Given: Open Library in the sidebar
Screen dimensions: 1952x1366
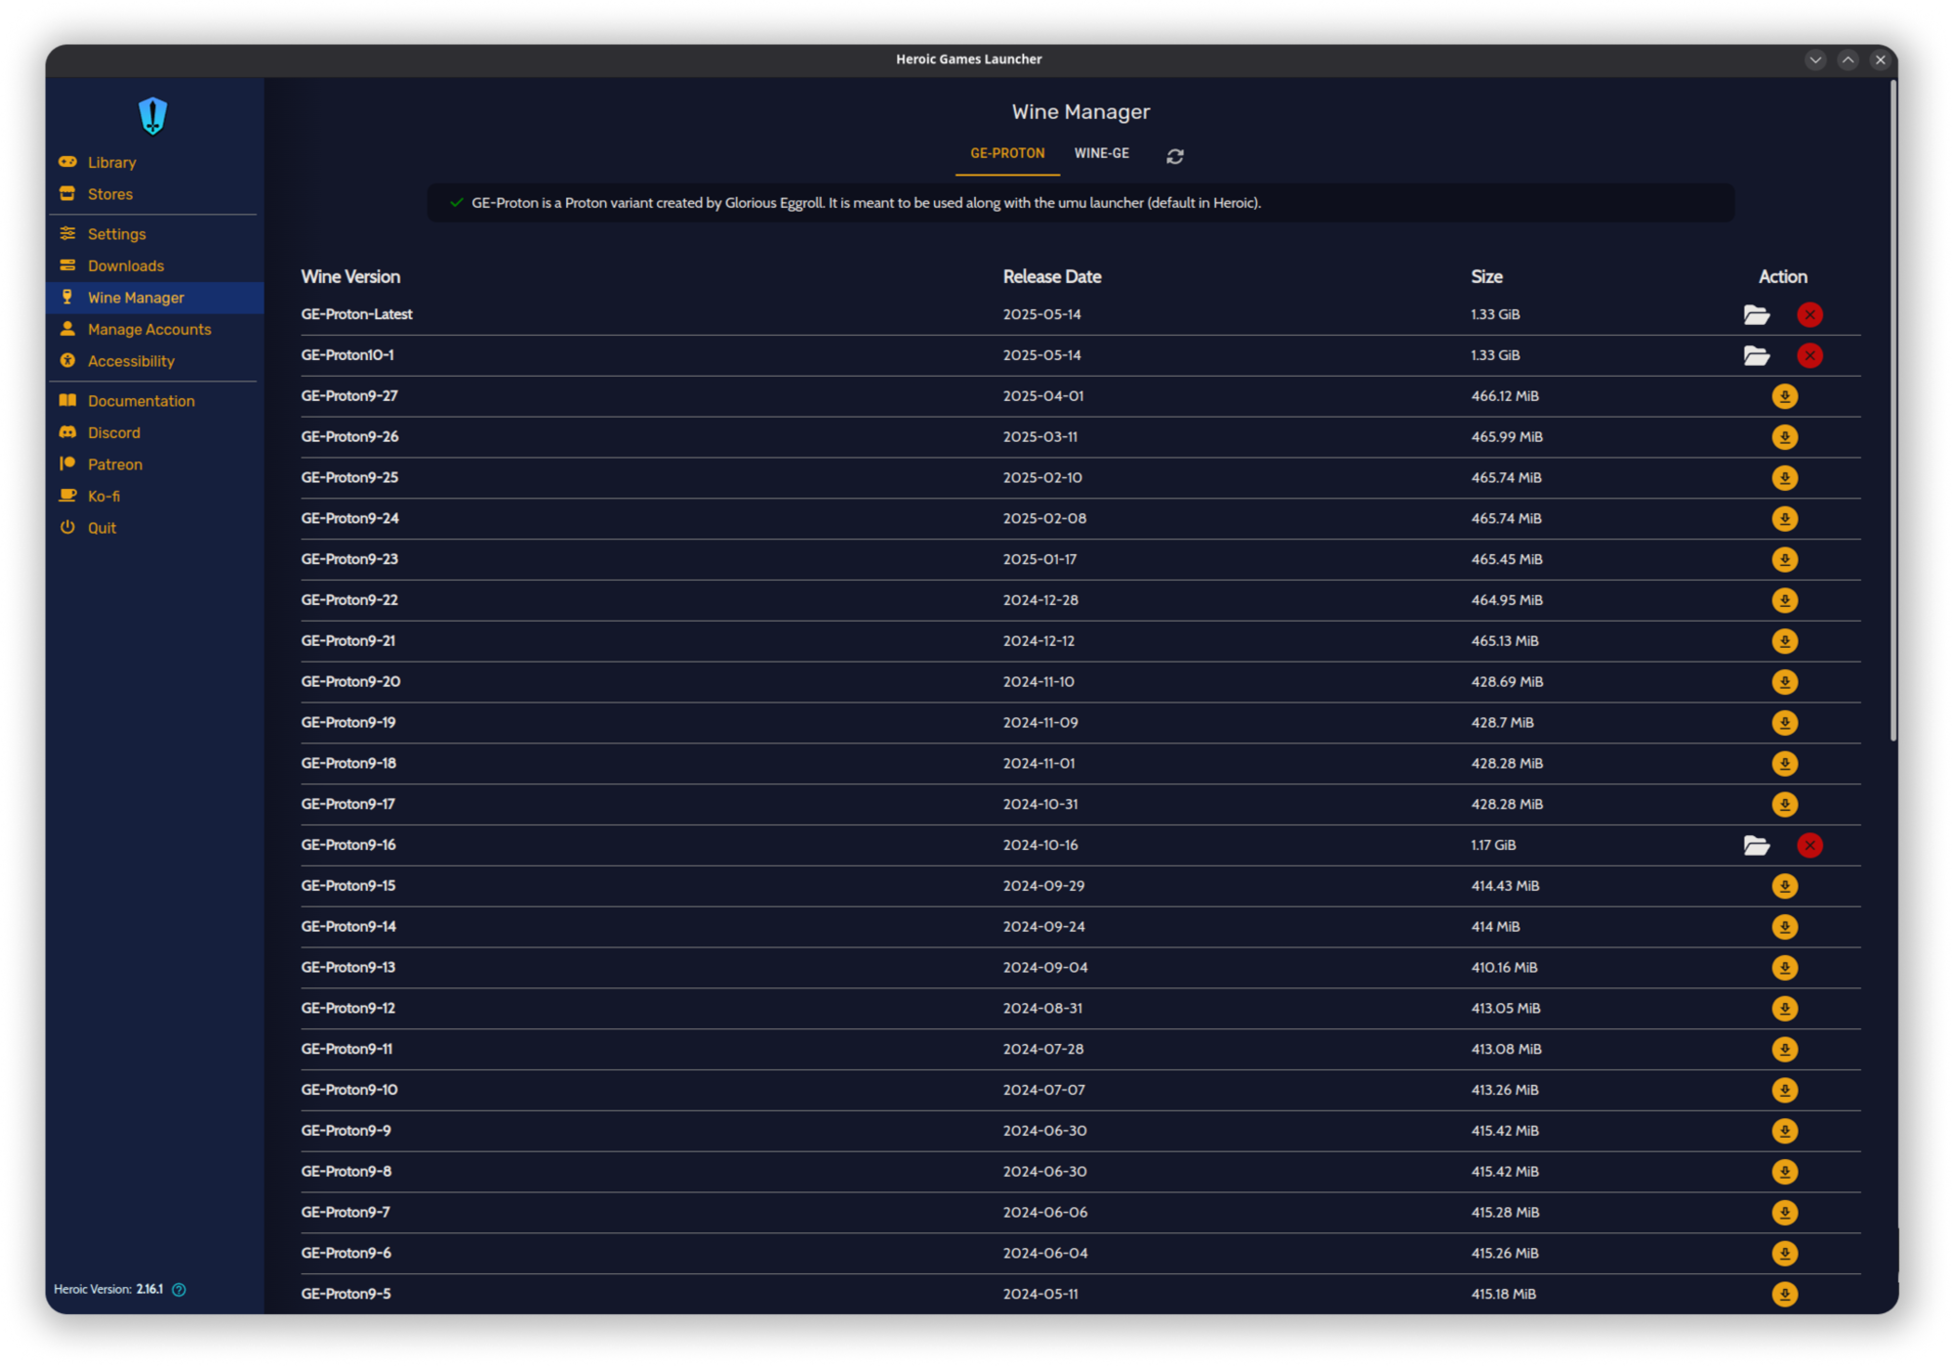Looking at the screenshot, I should pyautogui.click(x=154, y=163).
